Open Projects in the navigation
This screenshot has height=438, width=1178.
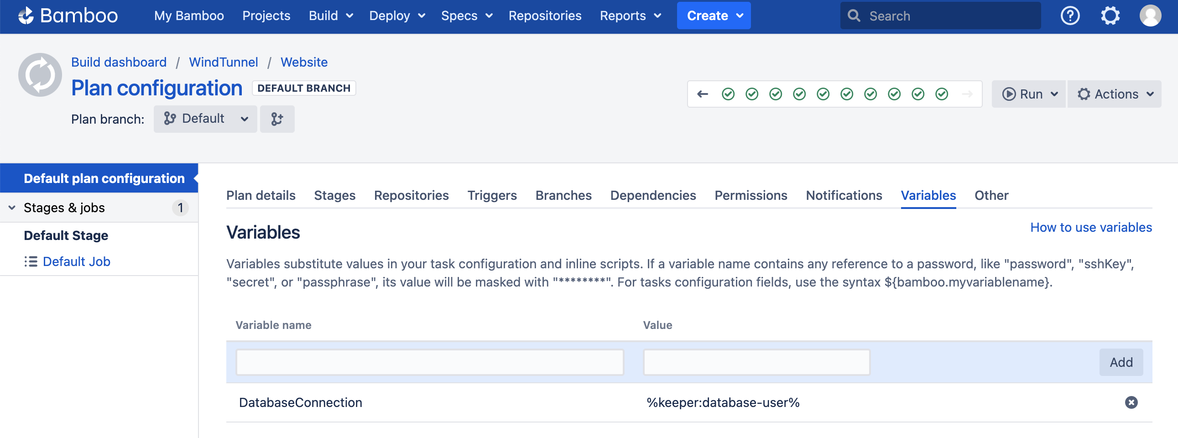point(266,16)
